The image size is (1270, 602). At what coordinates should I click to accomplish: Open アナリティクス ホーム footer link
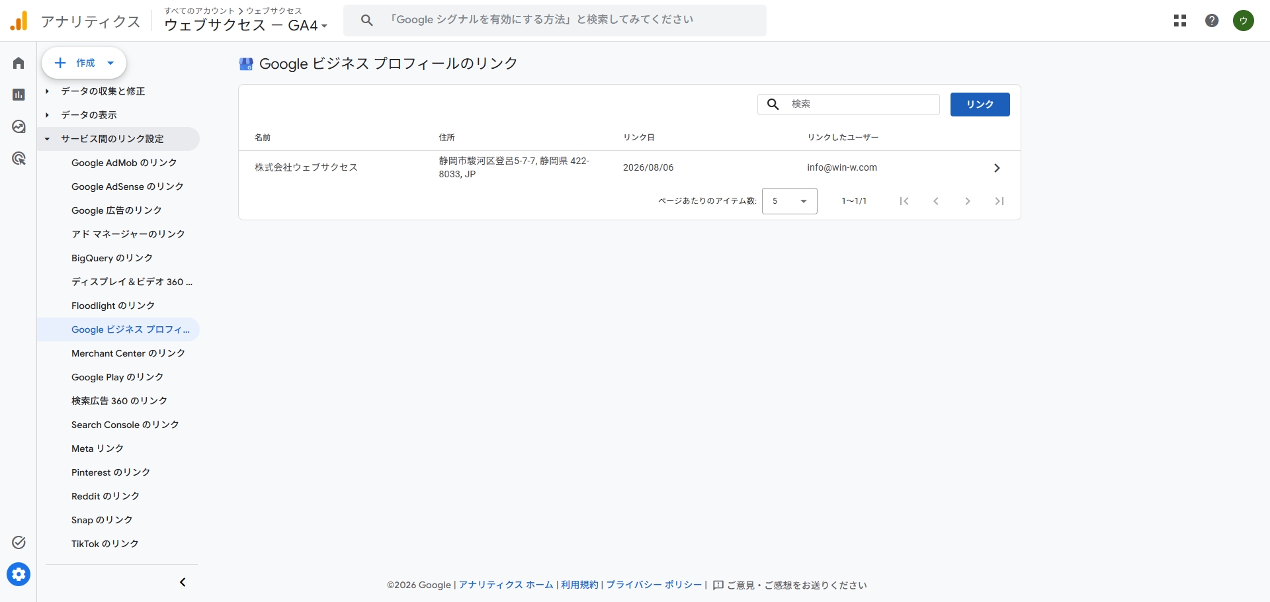506,585
